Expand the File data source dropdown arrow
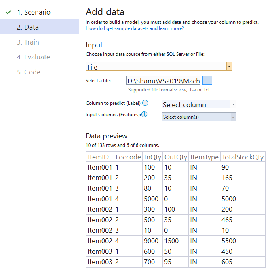Image resolution: width=272 pixels, height=274 pixels. [229, 67]
